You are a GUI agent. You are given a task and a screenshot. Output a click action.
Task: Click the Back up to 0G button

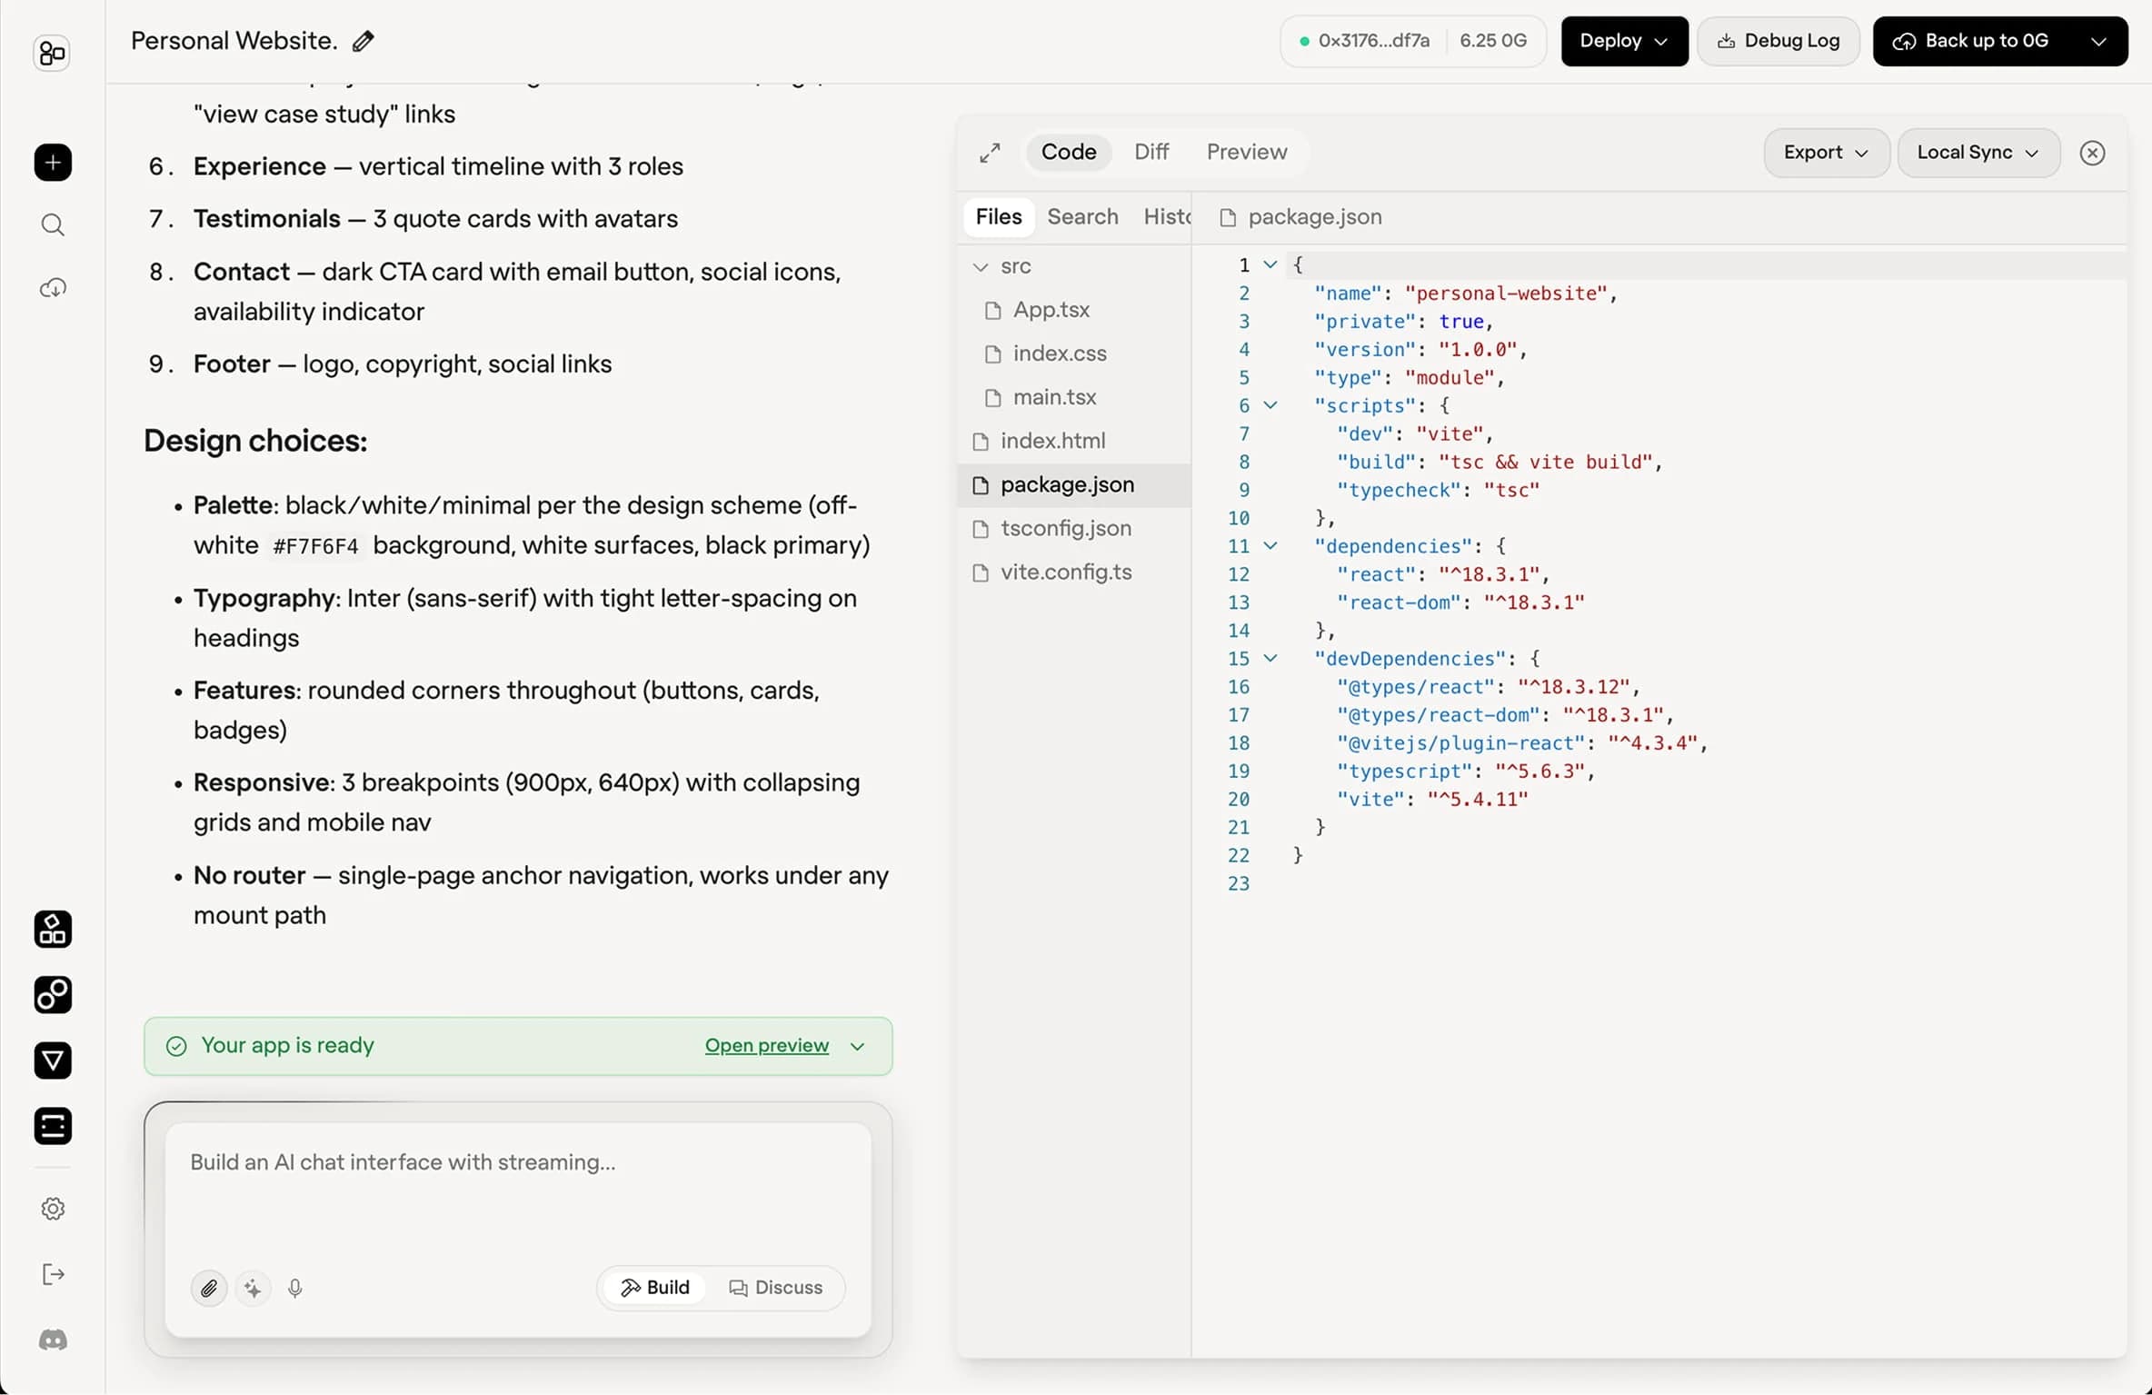[1971, 41]
